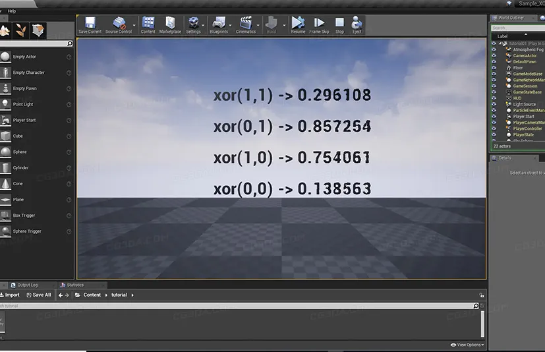Image resolution: width=545 pixels, height=352 pixels.
Task: Expand the arrow after tutorial path
Action: point(132,295)
